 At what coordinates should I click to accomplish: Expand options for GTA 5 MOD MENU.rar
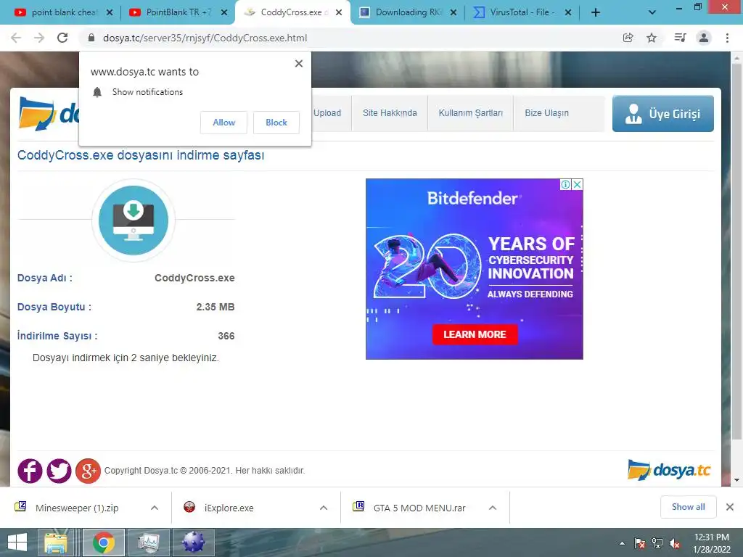[493, 508]
